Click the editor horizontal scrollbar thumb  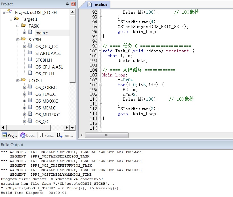coord(107,135)
